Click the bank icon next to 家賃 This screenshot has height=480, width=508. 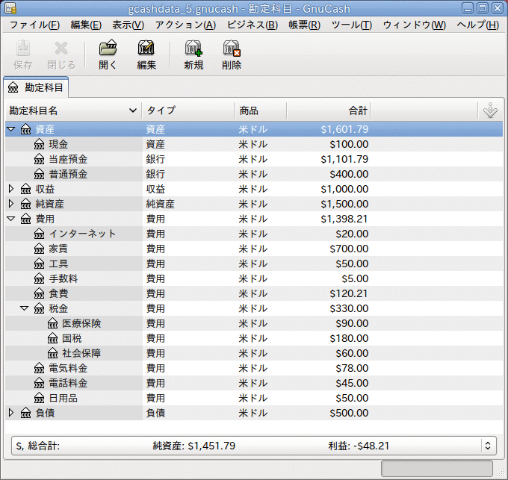tap(39, 249)
